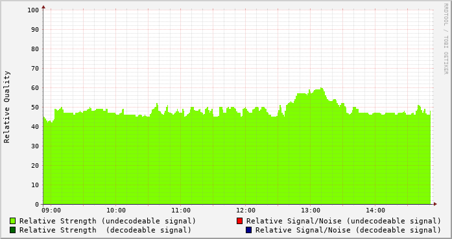The width and height of the screenshot is (452, 239).
Task: Click the 100 value on y-axis
Action: tap(33, 10)
